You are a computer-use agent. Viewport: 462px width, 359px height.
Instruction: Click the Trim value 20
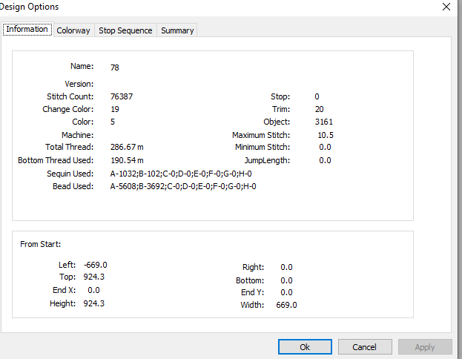click(319, 109)
